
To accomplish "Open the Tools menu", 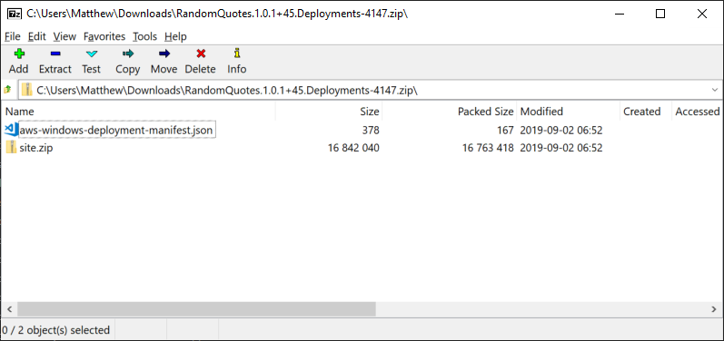I will coord(145,36).
